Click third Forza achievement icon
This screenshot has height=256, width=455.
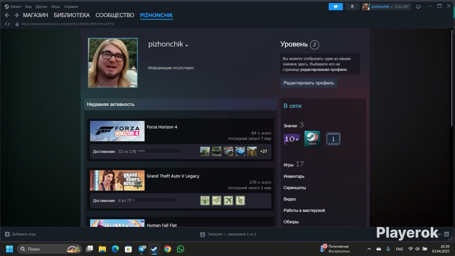tap(228, 151)
